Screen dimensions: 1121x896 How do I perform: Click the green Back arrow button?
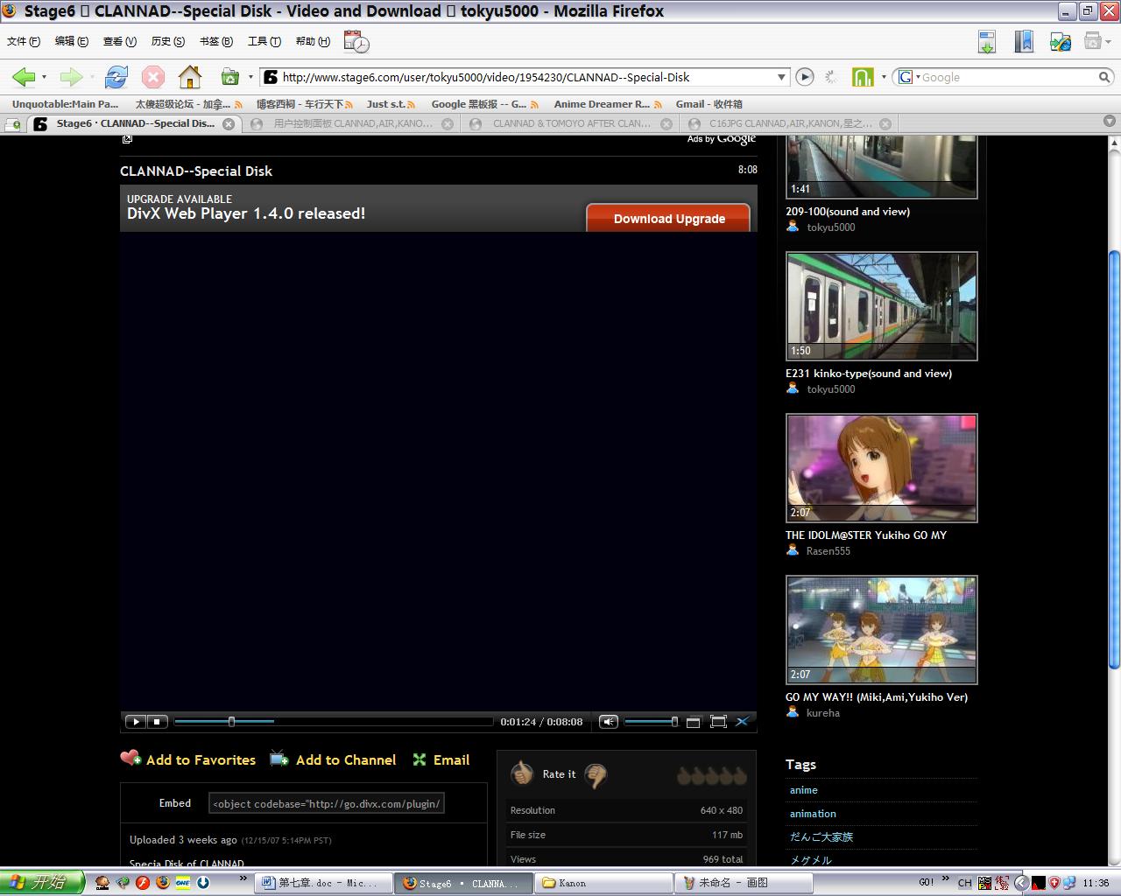tap(24, 77)
